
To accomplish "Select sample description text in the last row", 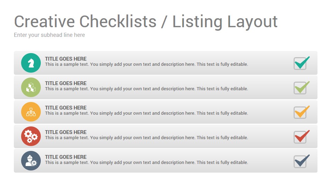I will point(147,163).
